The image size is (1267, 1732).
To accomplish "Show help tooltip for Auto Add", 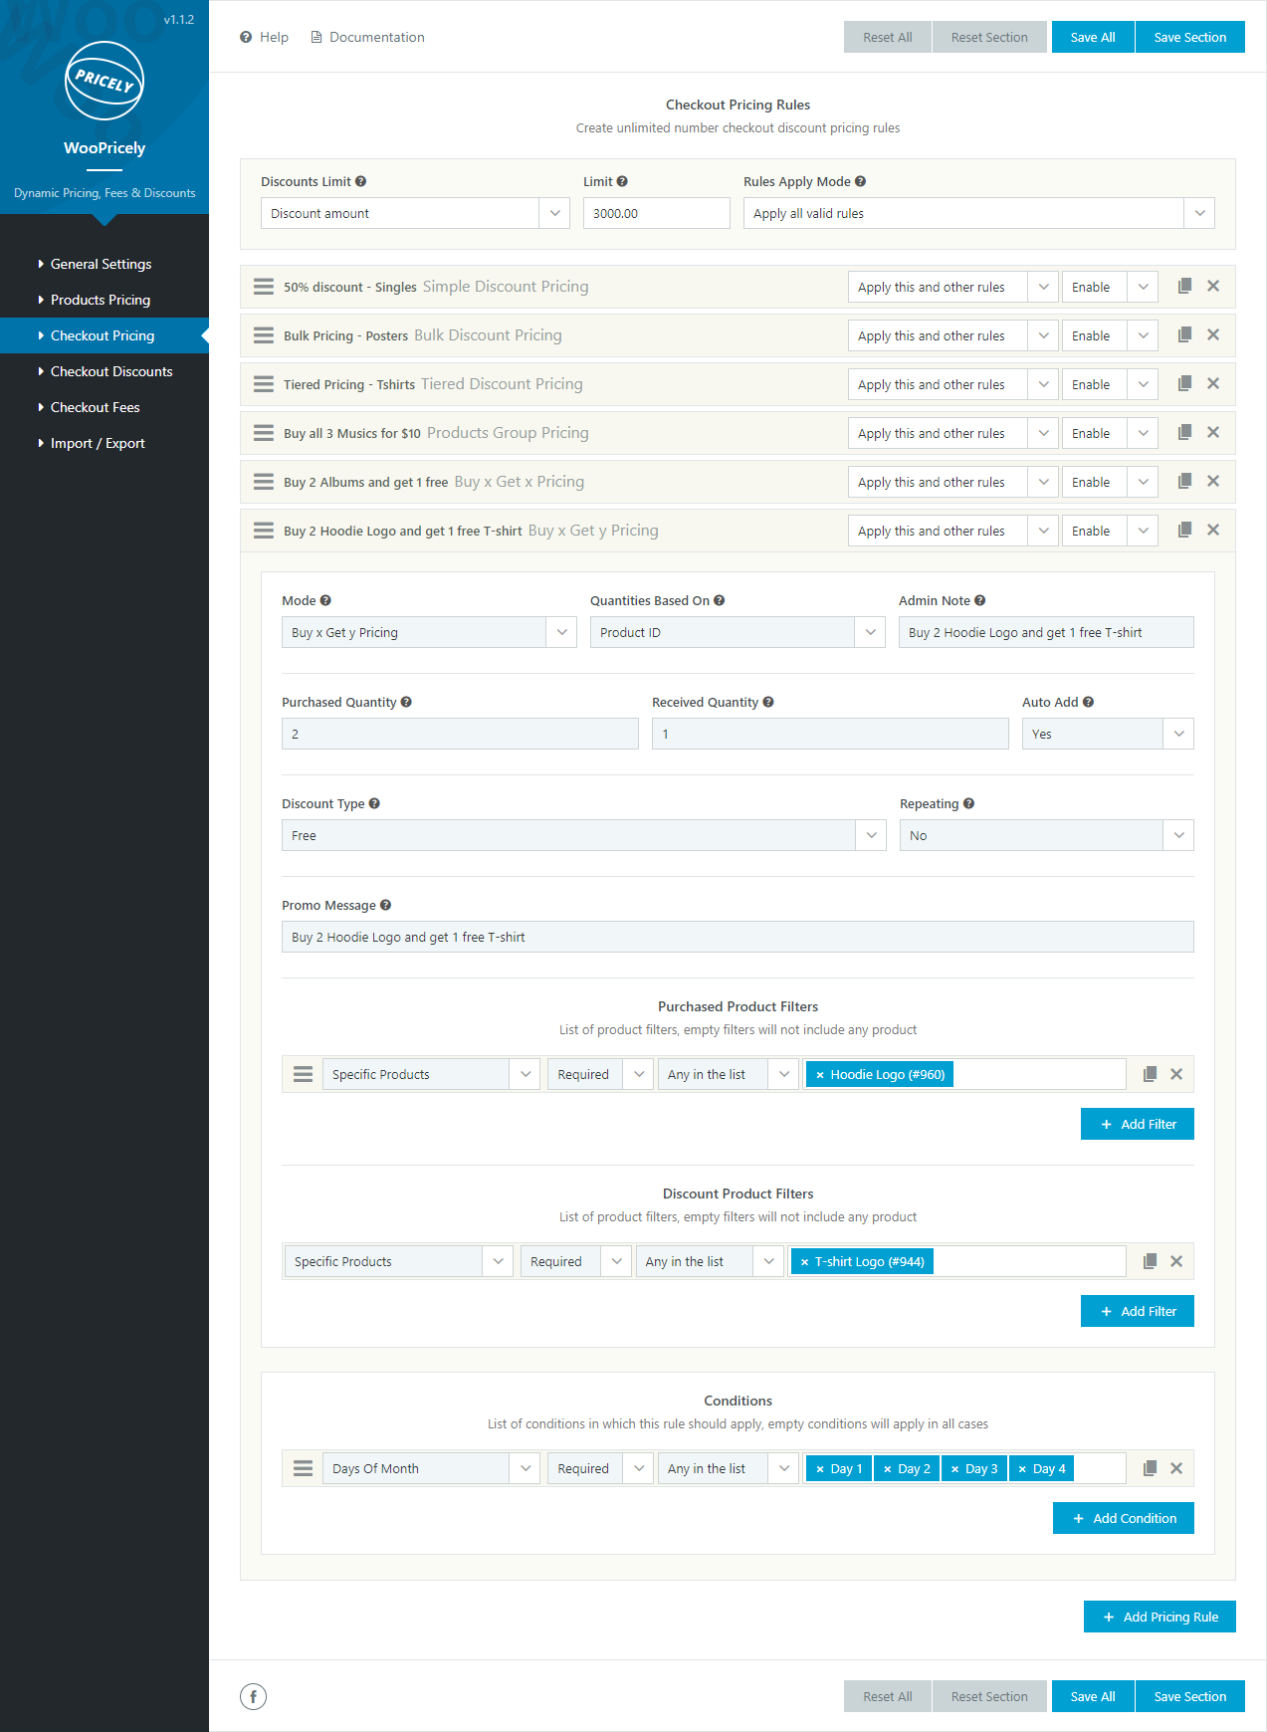I will click(x=1089, y=702).
